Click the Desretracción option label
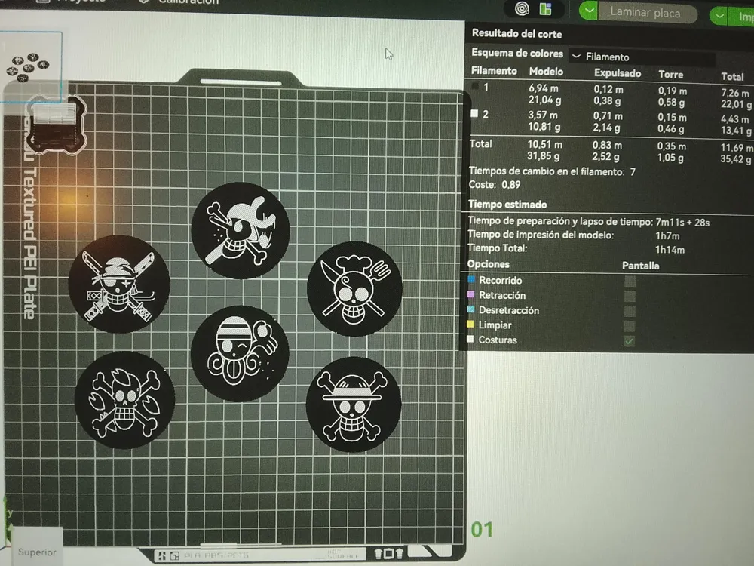Image resolution: width=754 pixels, height=566 pixels. click(509, 310)
